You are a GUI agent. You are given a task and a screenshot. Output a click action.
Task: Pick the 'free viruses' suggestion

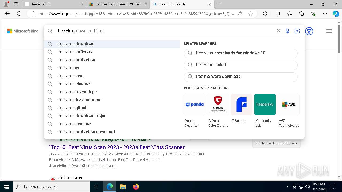click(112, 68)
